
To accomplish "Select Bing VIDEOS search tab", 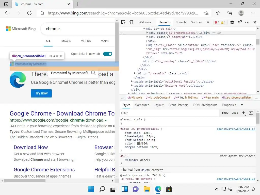I will click(x=86, y=41).
